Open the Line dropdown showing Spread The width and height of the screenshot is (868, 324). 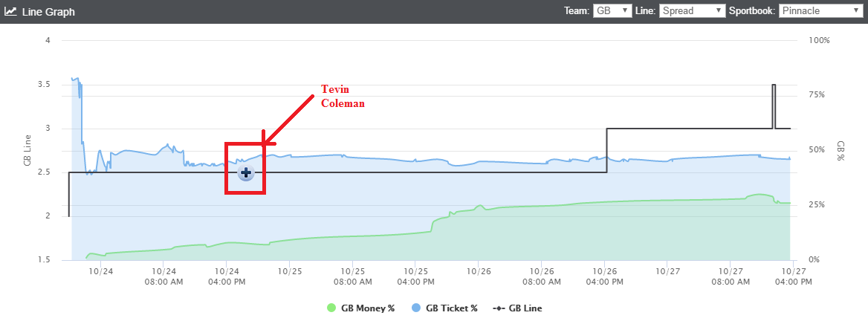pos(692,10)
